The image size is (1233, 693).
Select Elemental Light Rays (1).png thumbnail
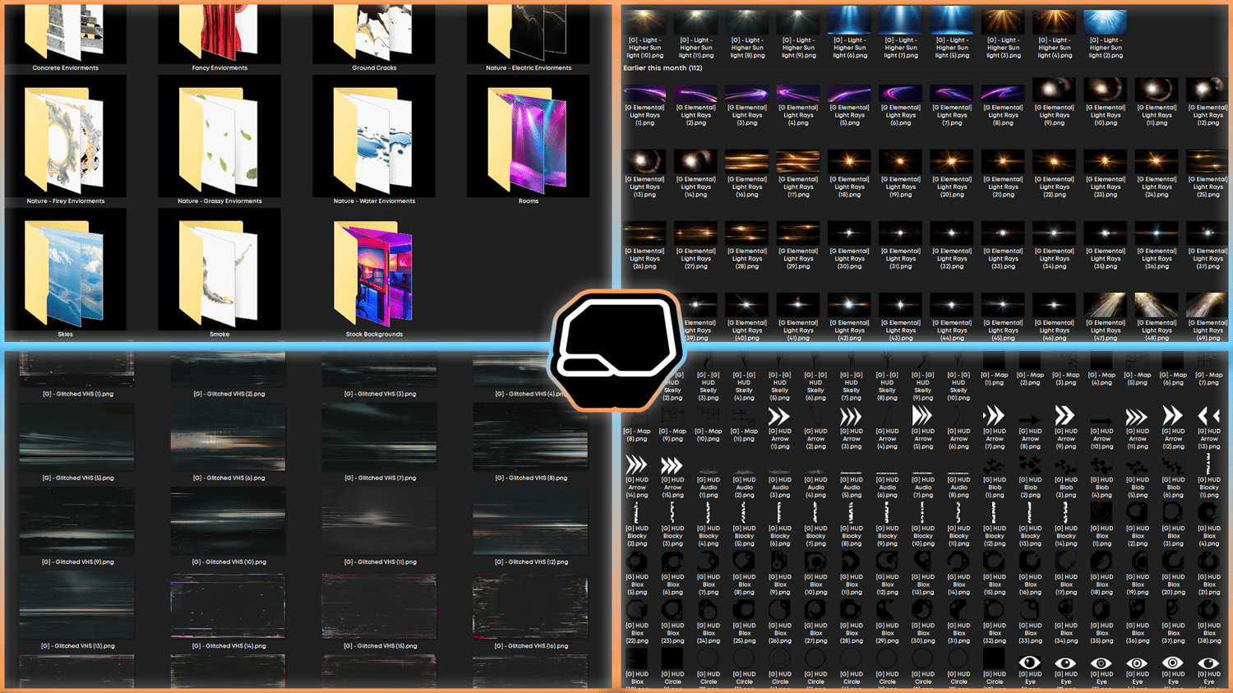point(644,91)
